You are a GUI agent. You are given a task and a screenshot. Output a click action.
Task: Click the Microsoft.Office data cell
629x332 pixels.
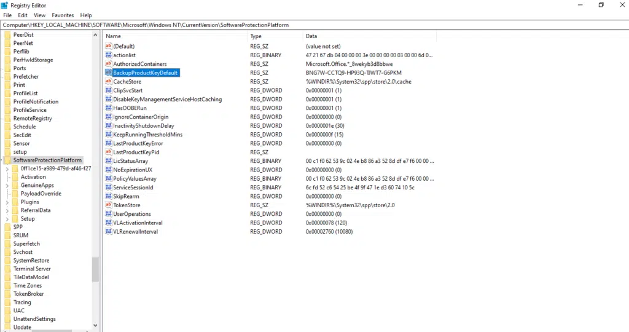(349, 64)
